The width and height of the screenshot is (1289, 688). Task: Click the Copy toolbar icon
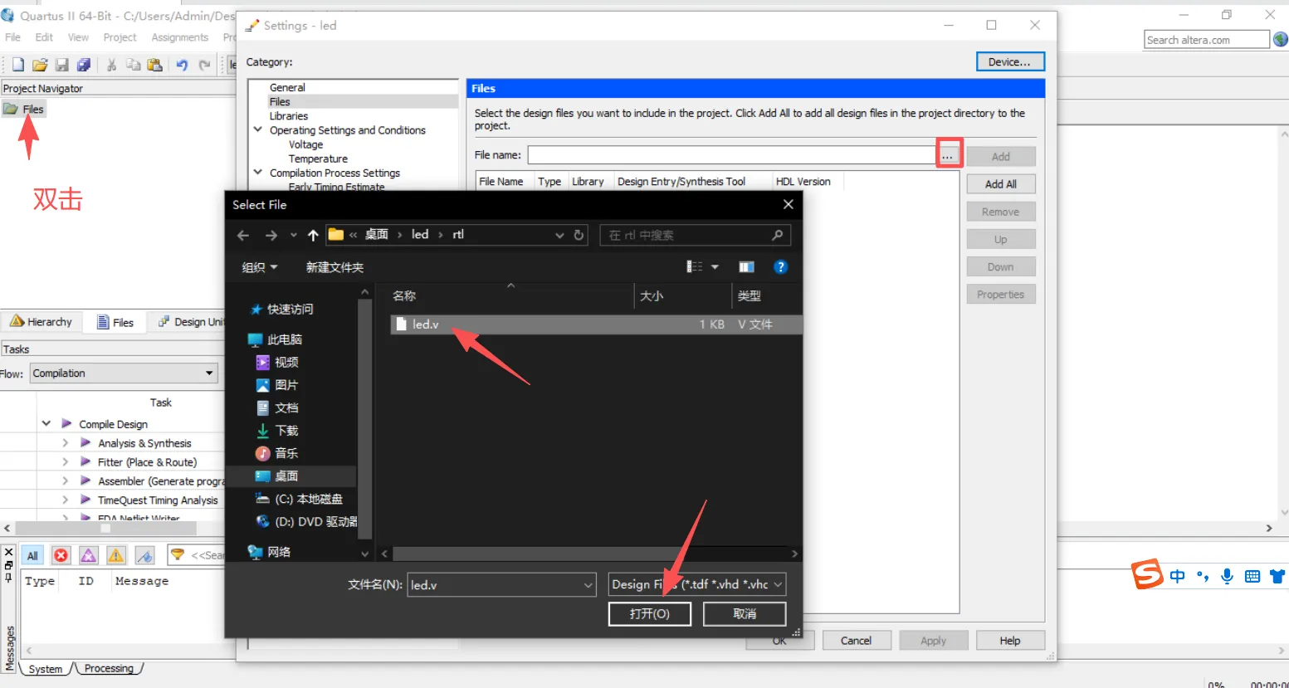coord(133,65)
